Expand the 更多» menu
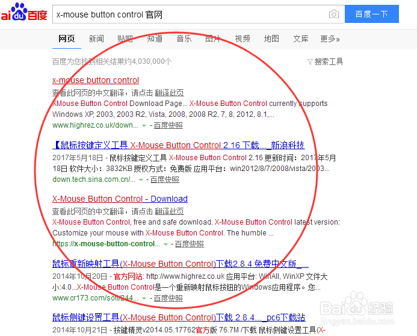 click(330, 39)
